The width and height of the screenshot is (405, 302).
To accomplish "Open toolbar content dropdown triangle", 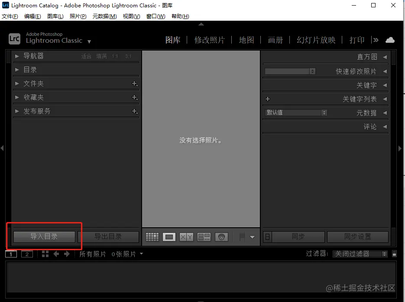I will coord(253,237).
